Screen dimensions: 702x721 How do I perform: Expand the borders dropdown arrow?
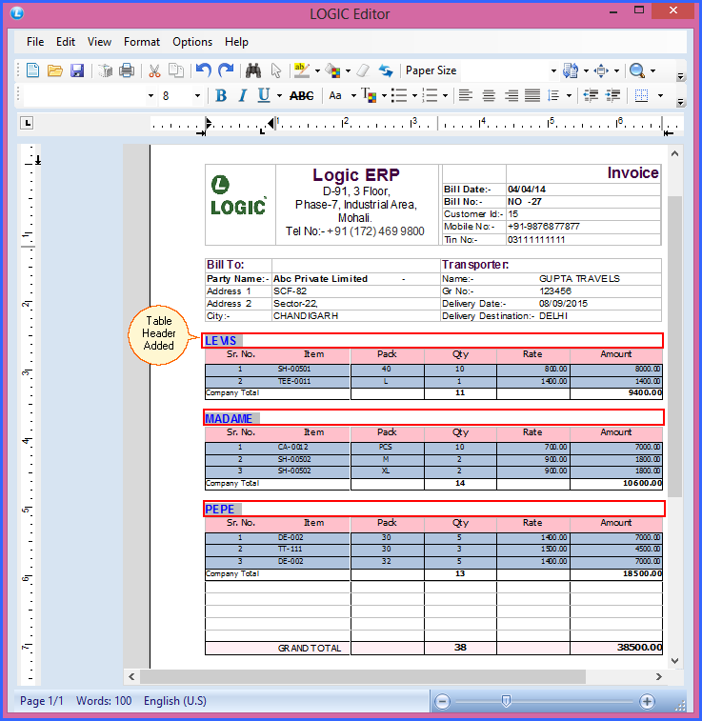[x=661, y=95]
